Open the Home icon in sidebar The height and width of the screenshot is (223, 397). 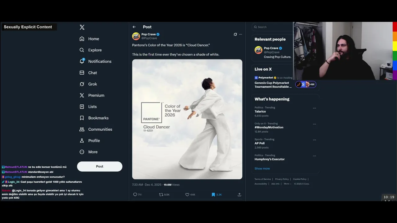82,39
